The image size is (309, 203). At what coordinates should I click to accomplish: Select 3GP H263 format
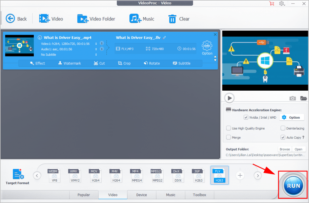tap(199, 176)
